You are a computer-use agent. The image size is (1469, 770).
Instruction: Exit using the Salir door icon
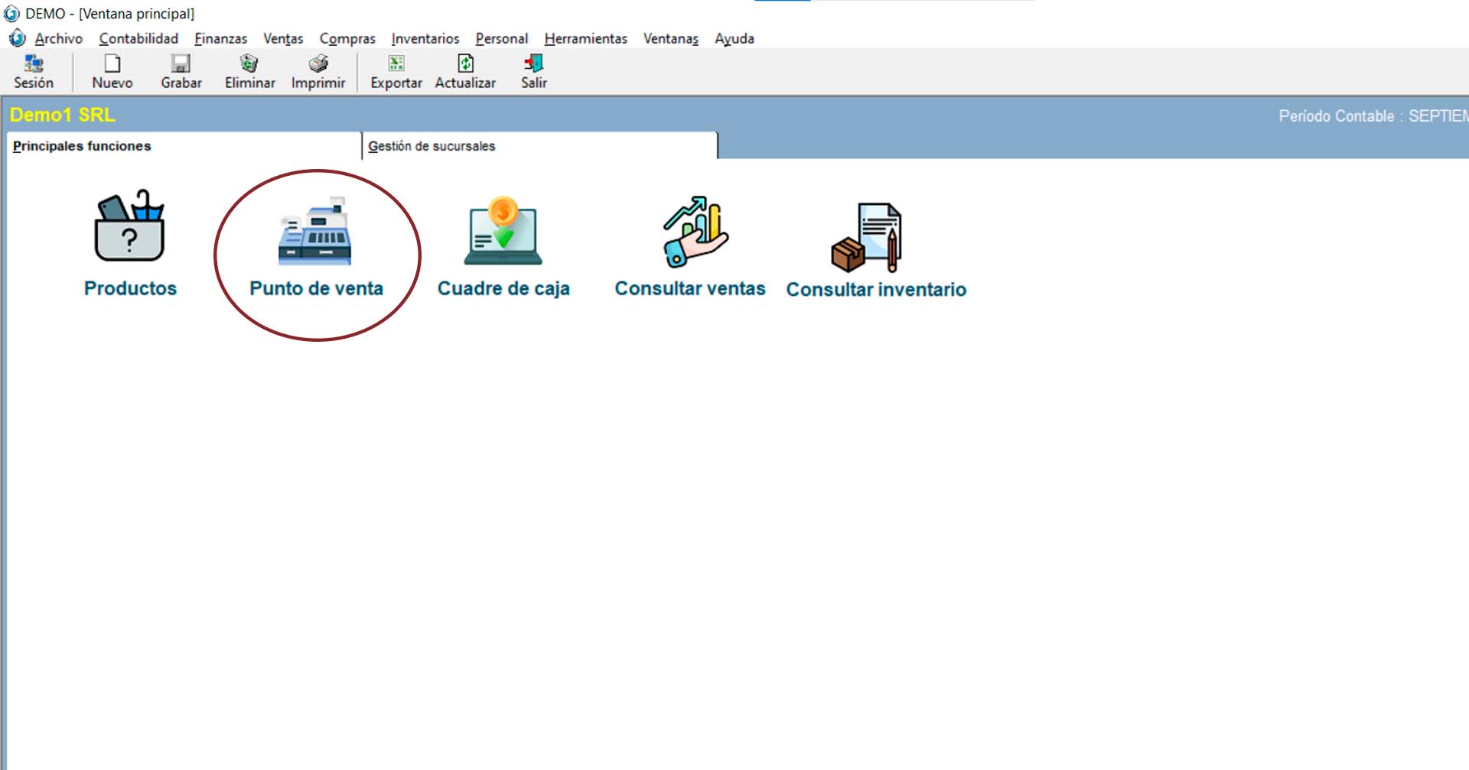click(534, 64)
